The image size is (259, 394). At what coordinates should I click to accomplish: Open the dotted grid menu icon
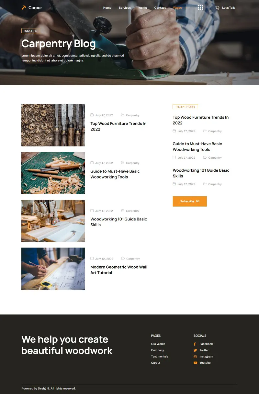point(200,7)
